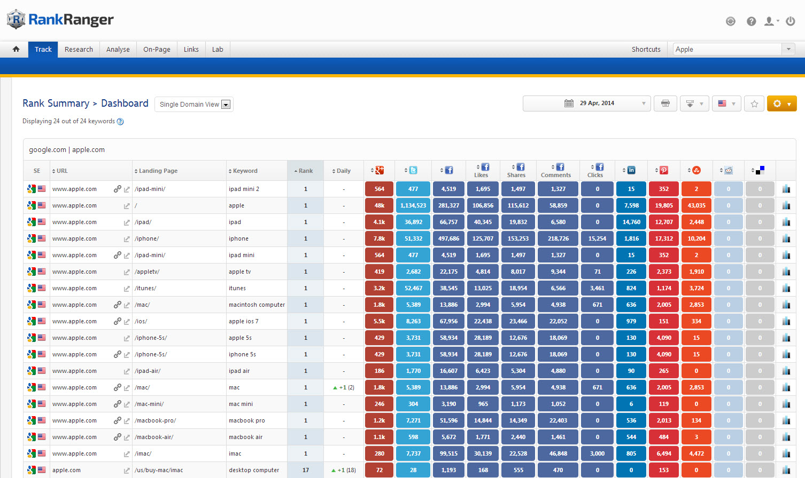Click the power logout icon
The height and width of the screenshot is (478, 805).
tap(791, 21)
